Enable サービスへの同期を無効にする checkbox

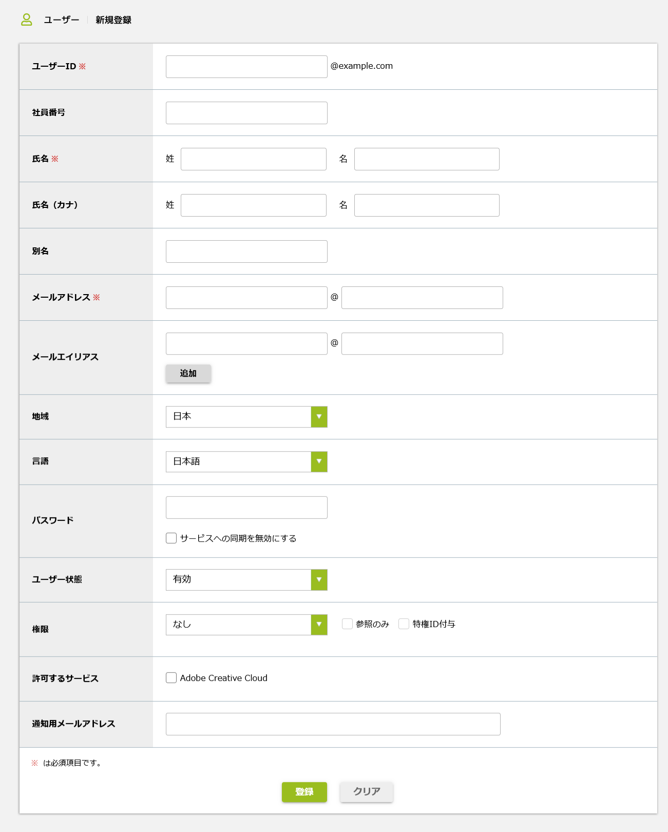(x=171, y=538)
